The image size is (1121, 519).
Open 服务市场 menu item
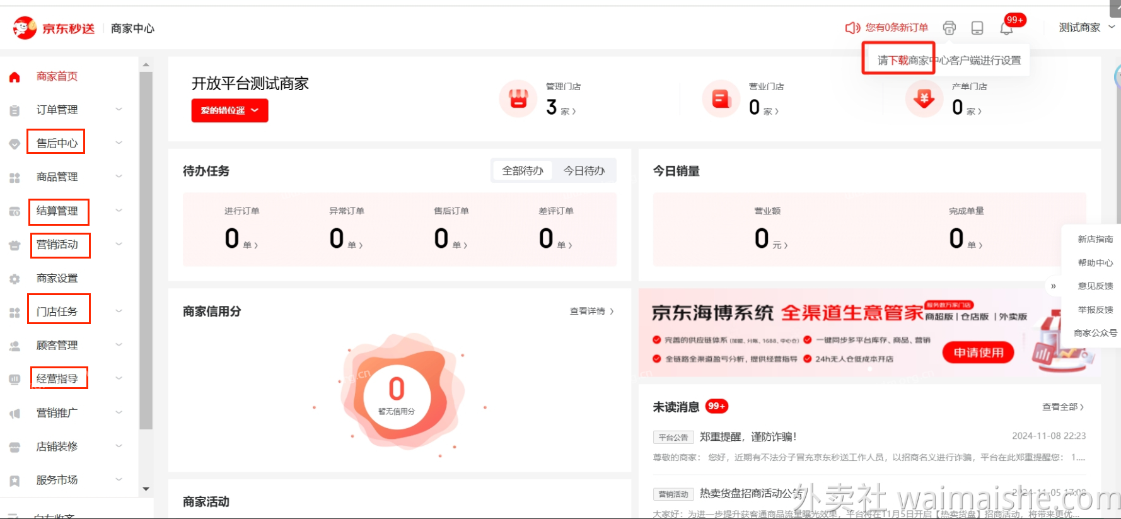tap(57, 480)
